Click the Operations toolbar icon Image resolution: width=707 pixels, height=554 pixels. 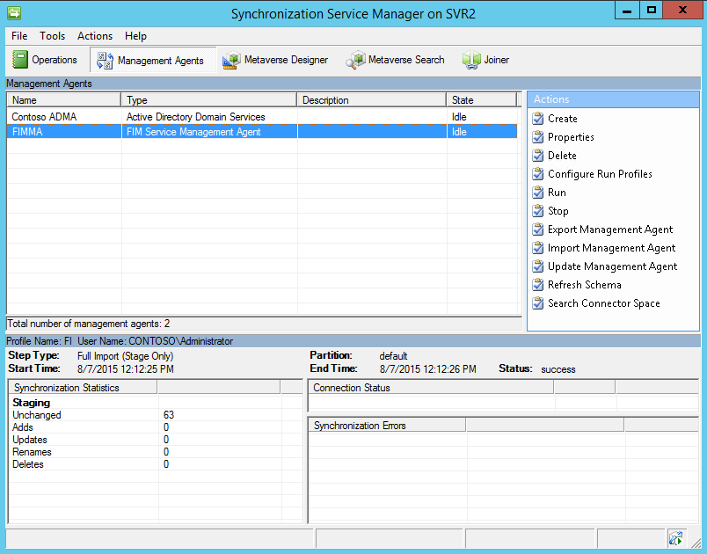(x=20, y=60)
